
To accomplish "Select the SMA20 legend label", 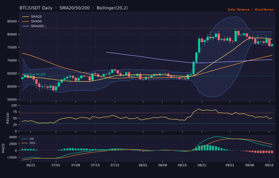I will tap(36, 17).
